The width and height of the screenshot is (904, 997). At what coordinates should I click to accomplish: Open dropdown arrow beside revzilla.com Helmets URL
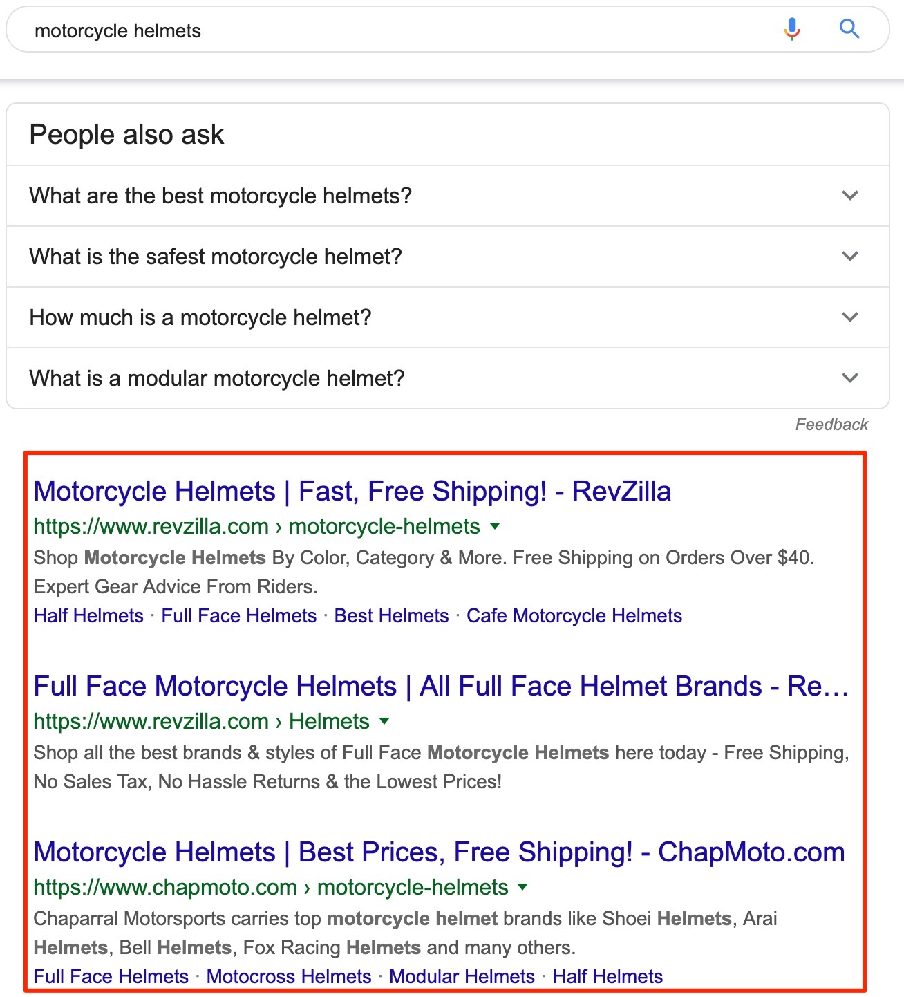point(385,721)
